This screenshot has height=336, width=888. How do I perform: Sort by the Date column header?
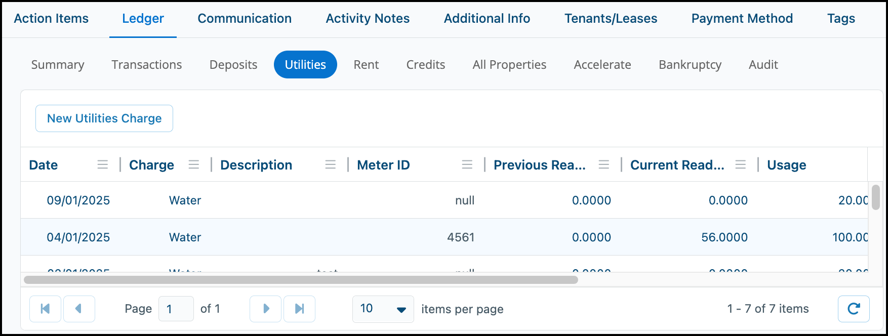coord(44,165)
